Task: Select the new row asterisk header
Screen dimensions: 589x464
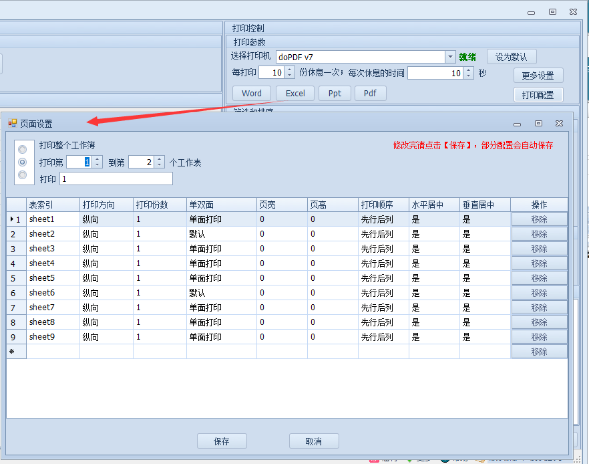Action: coord(16,351)
